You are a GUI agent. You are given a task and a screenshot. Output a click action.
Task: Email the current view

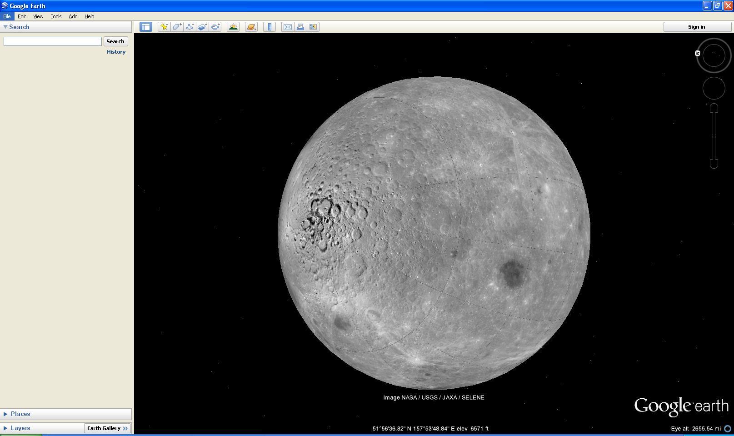(287, 27)
